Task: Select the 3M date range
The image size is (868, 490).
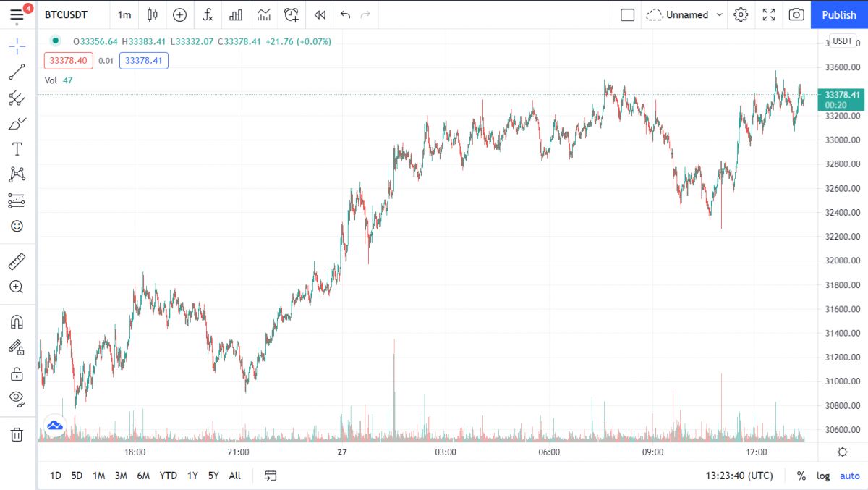Action: [121, 476]
